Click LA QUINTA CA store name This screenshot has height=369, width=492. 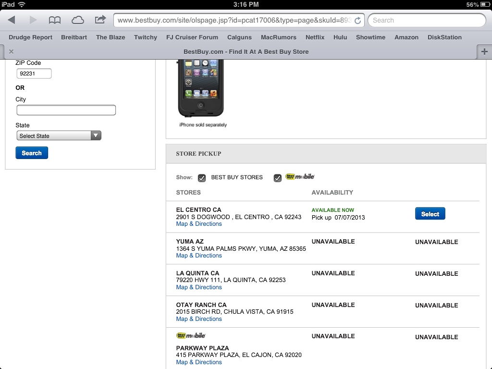(197, 273)
